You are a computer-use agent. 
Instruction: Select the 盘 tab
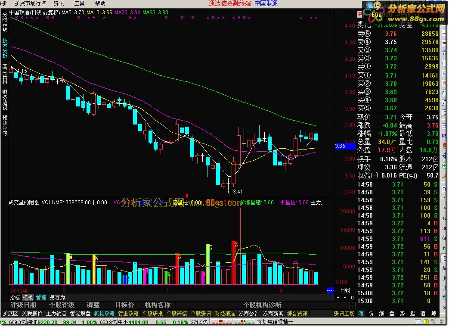click(x=392, y=314)
